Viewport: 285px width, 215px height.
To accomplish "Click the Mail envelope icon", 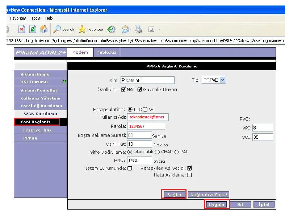I will [125, 29].
